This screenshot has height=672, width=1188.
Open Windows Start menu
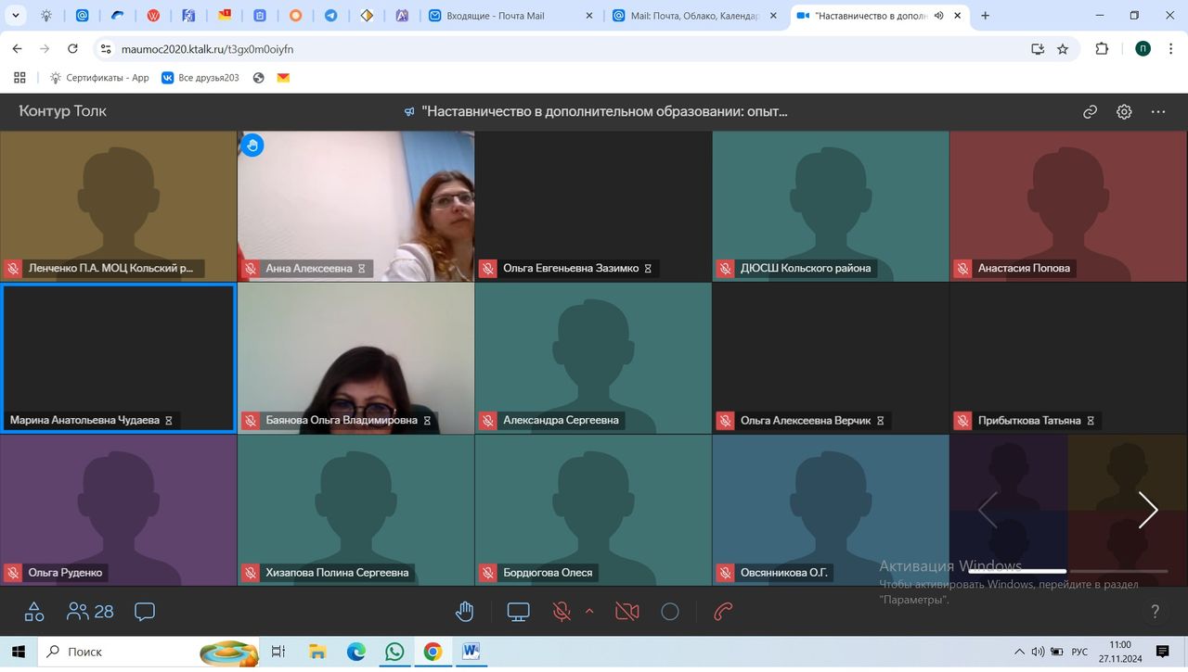(x=19, y=652)
